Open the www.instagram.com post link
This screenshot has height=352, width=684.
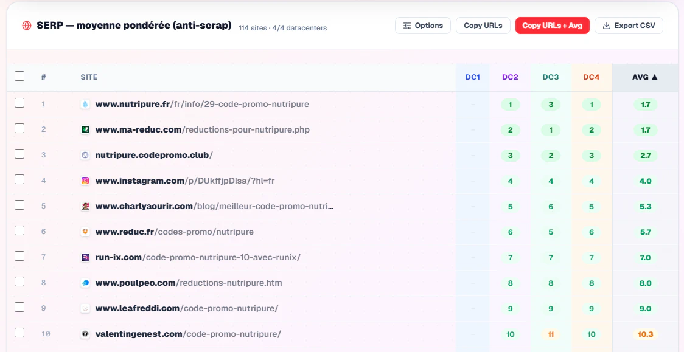pyautogui.click(x=185, y=181)
